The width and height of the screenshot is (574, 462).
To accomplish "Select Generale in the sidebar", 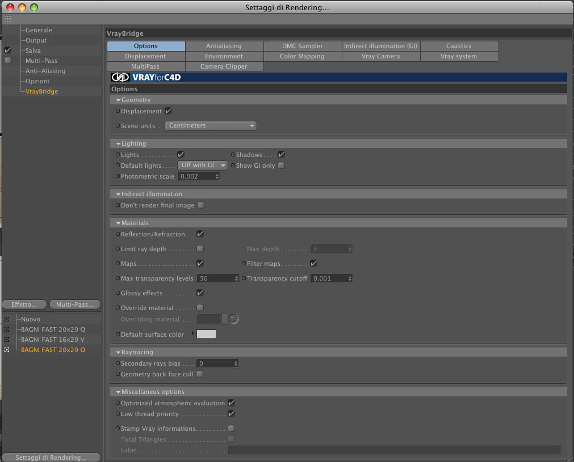I will (x=39, y=30).
